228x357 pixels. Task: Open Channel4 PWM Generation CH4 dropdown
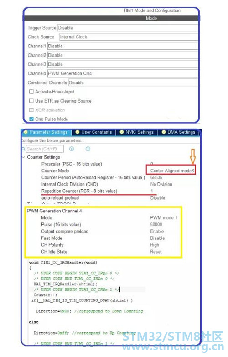(123, 73)
